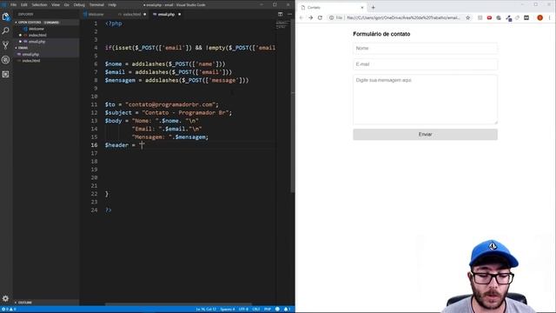The image size is (556, 313).
Task: Click the feedback smiley in status bar
Action: tap(277, 310)
